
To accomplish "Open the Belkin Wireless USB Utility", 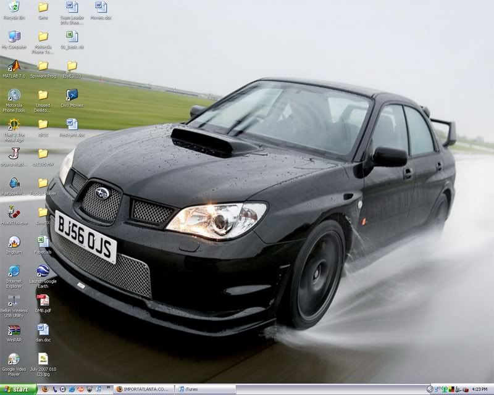I will coord(14,301).
